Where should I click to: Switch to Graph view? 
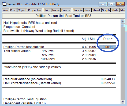pyautogui.click(x=106, y=10)
